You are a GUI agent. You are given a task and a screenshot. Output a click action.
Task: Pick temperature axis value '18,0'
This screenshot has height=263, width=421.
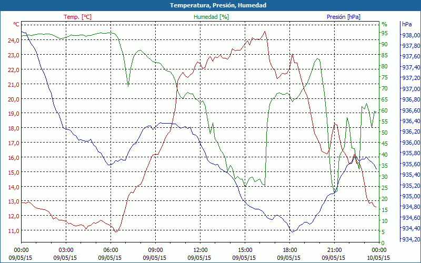pyautogui.click(x=14, y=128)
